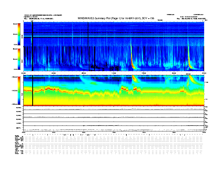Click the 24:00 tick label under RAD1 spectrogram
The width and height of the screenshot is (220, 170).
tap(204, 73)
